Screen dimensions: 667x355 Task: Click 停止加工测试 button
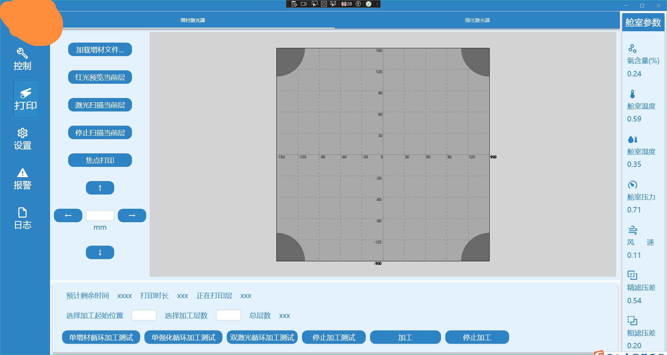[334, 337]
